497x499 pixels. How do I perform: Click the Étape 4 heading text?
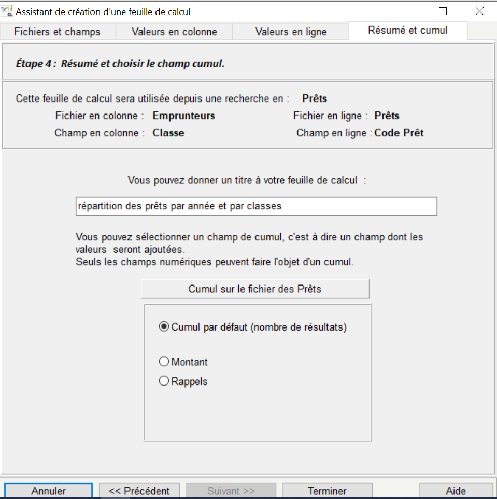pos(120,63)
